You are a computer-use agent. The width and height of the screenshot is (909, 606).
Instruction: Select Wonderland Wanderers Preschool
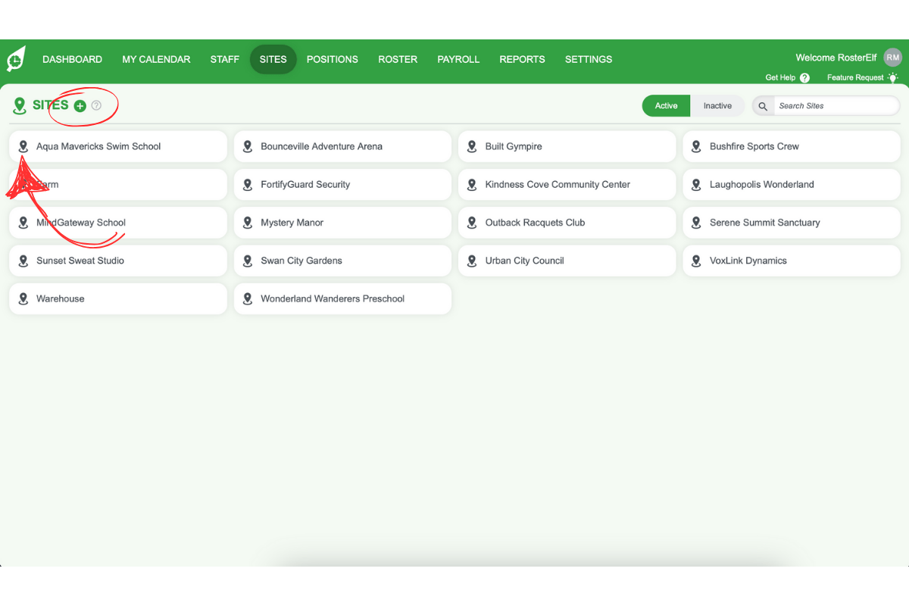pos(342,298)
